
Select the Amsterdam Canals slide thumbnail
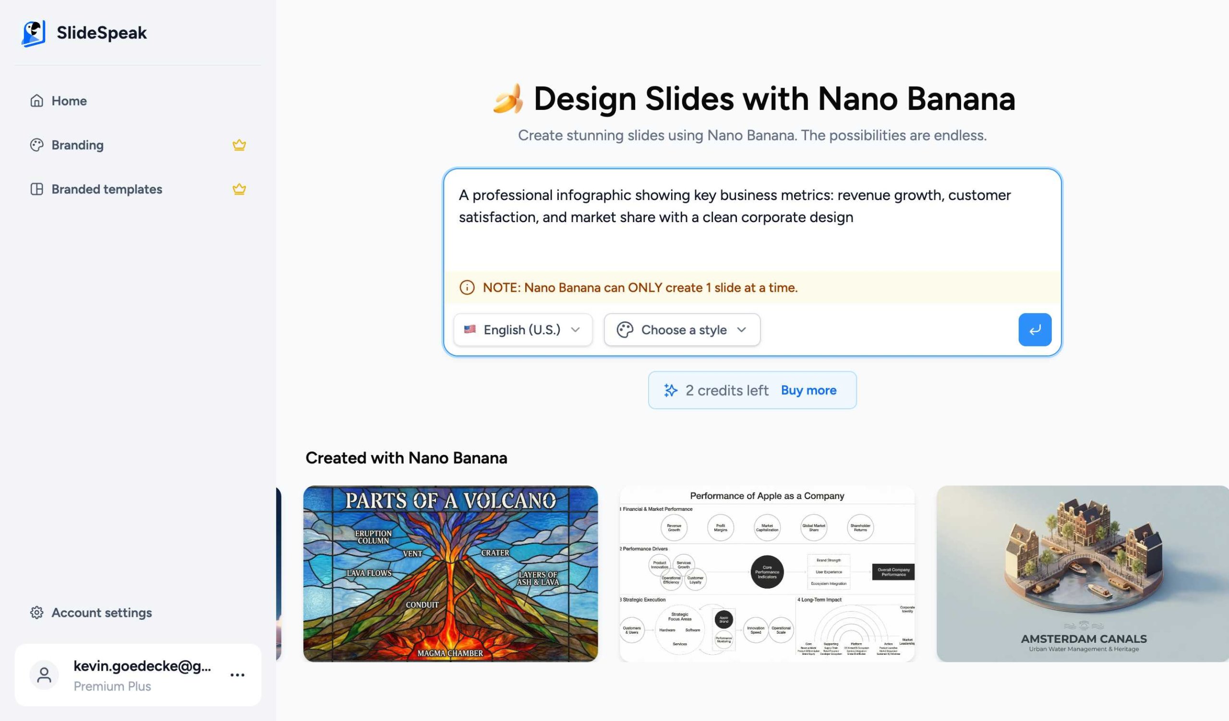pos(1082,573)
